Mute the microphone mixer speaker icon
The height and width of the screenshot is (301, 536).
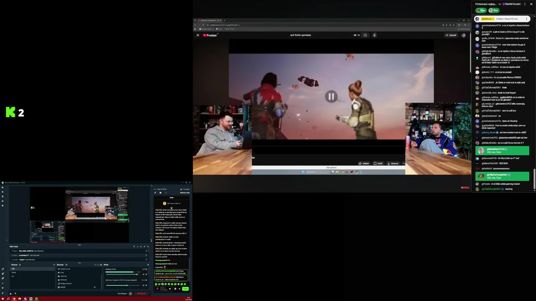pyautogui.click(x=143, y=286)
